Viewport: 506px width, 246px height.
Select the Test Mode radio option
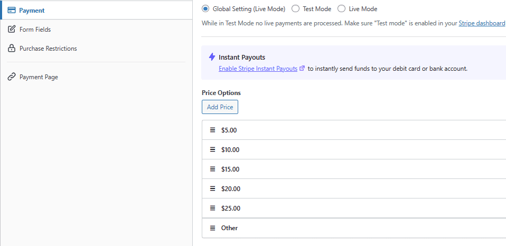tap(296, 9)
